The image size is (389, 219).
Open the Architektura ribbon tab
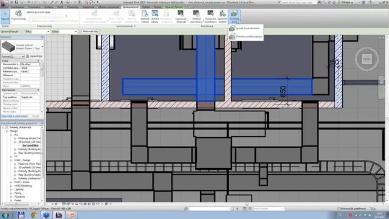pyautogui.click(x=18, y=7)
